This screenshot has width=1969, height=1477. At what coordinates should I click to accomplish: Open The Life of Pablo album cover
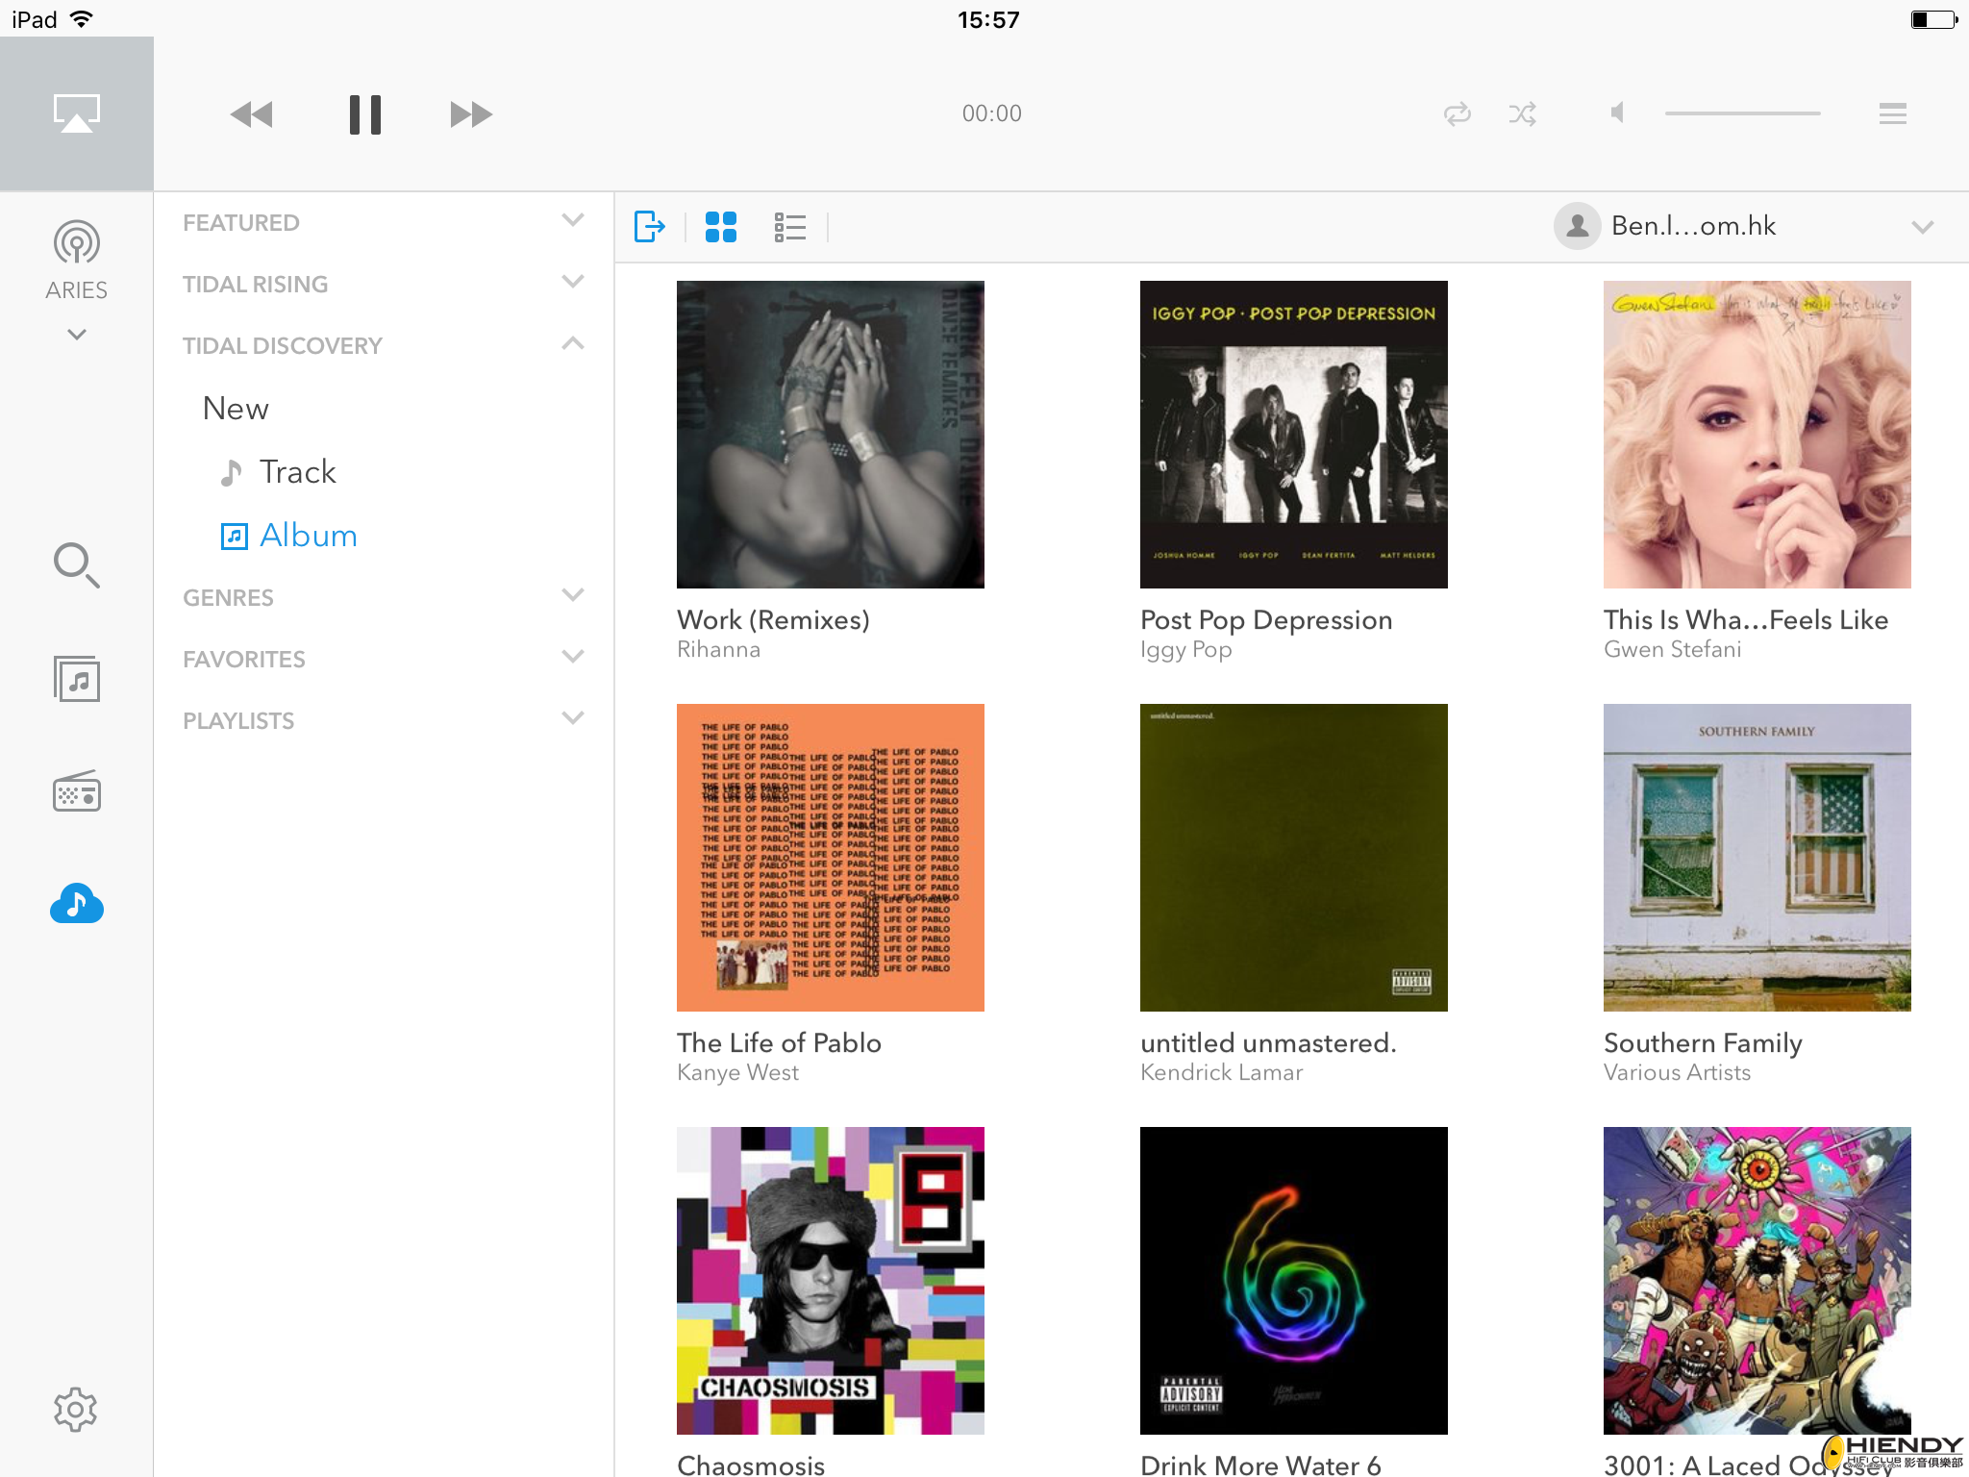831,858
